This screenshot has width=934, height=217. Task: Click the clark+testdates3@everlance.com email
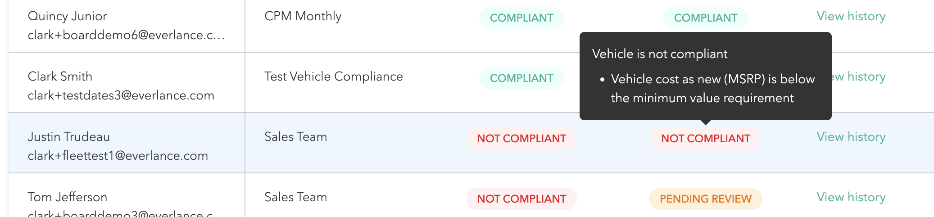[121, 95]
